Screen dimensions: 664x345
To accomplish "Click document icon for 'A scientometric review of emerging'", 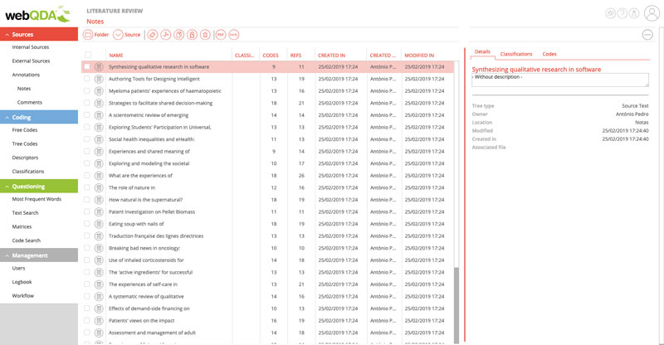I will coord(99,115).
